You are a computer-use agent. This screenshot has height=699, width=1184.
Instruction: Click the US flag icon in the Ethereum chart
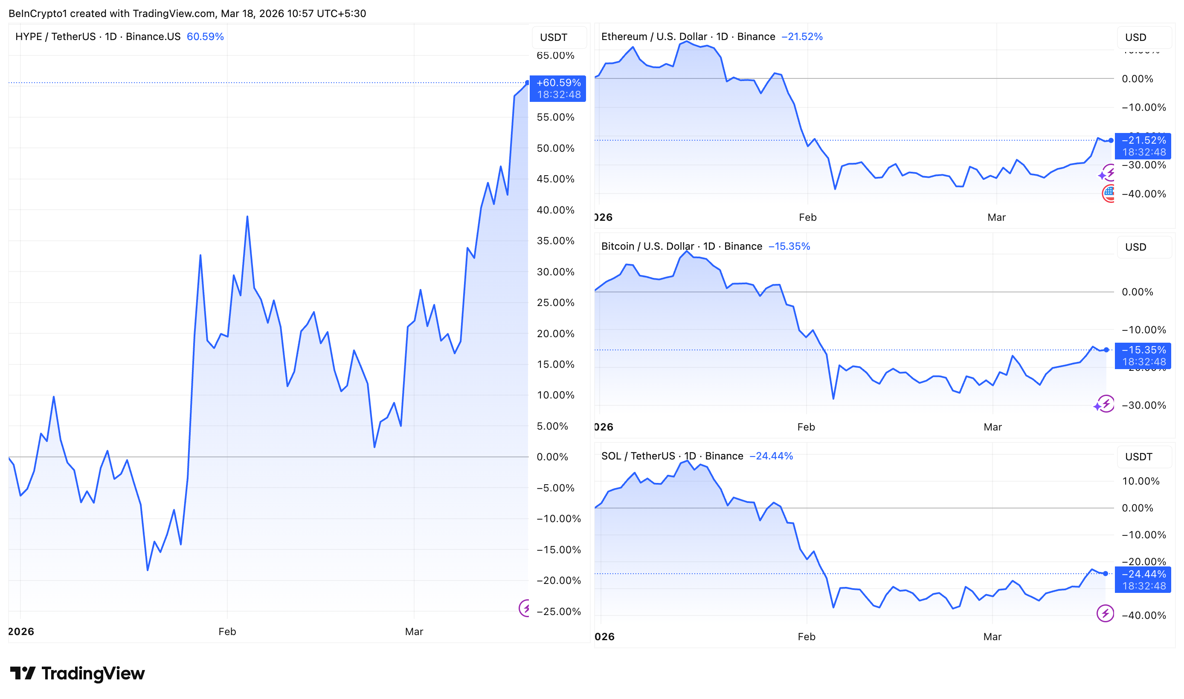pos(1109,193)
